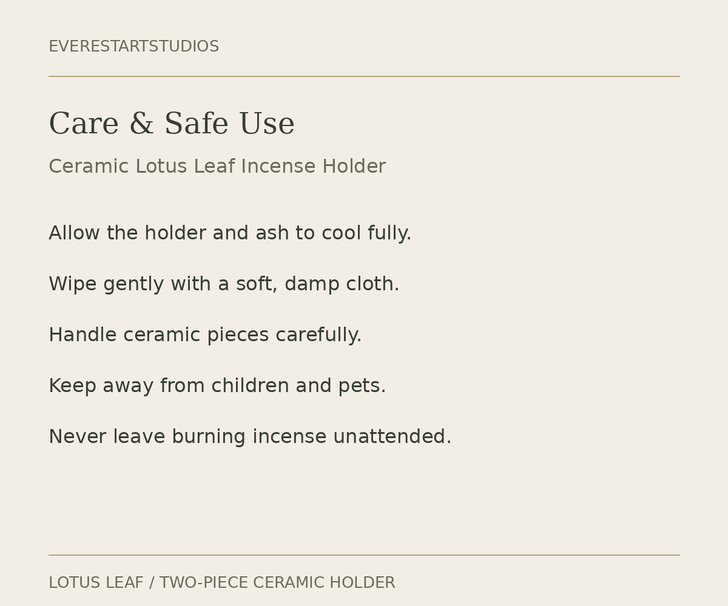Image resolution: width=728 pixels, height=606 pixels.
Task: Click the word Use in the main heading
Action: click(x=267, y=124)
